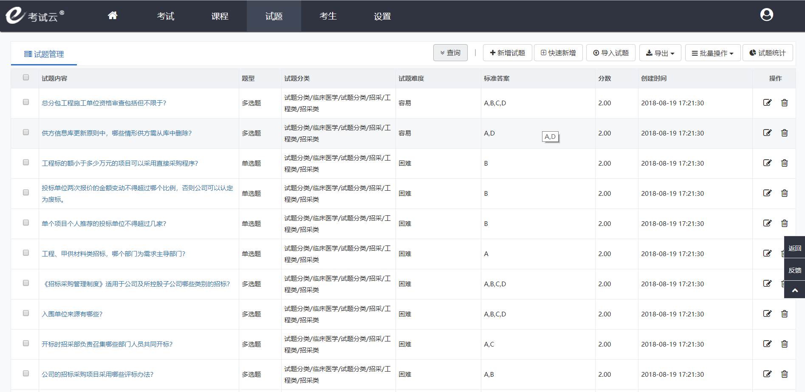Open the 考生 menu
805x392 pixels.
328,16
